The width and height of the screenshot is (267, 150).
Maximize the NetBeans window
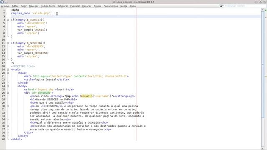[260, 2]
